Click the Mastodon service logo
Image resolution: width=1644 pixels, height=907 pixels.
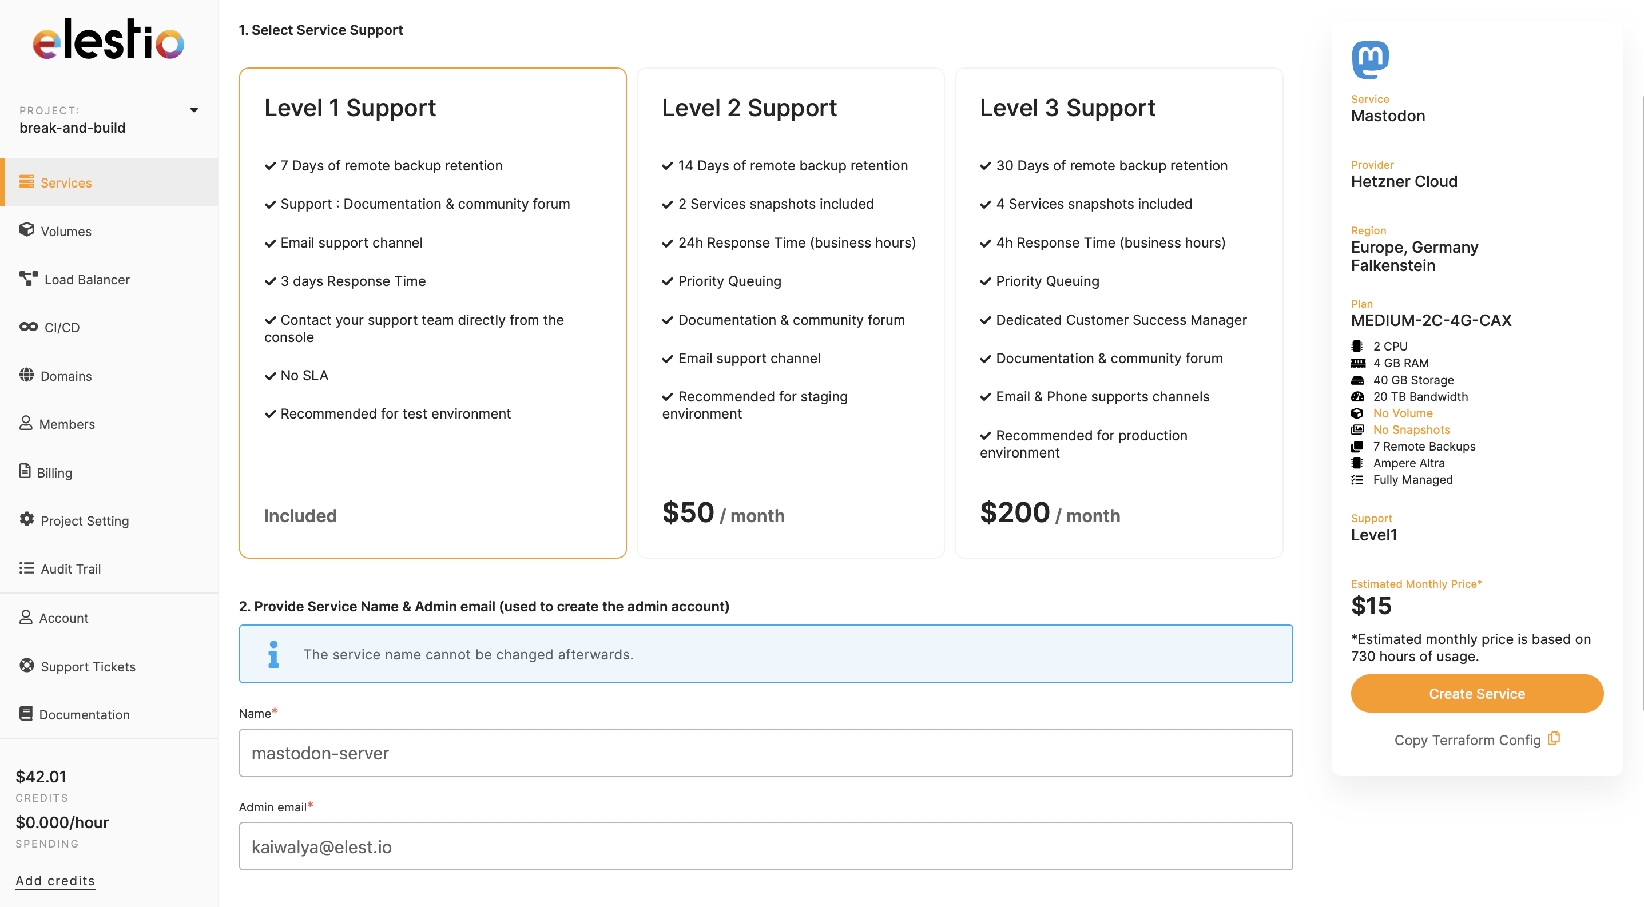pyautogui.click(x=1369, y=60)
